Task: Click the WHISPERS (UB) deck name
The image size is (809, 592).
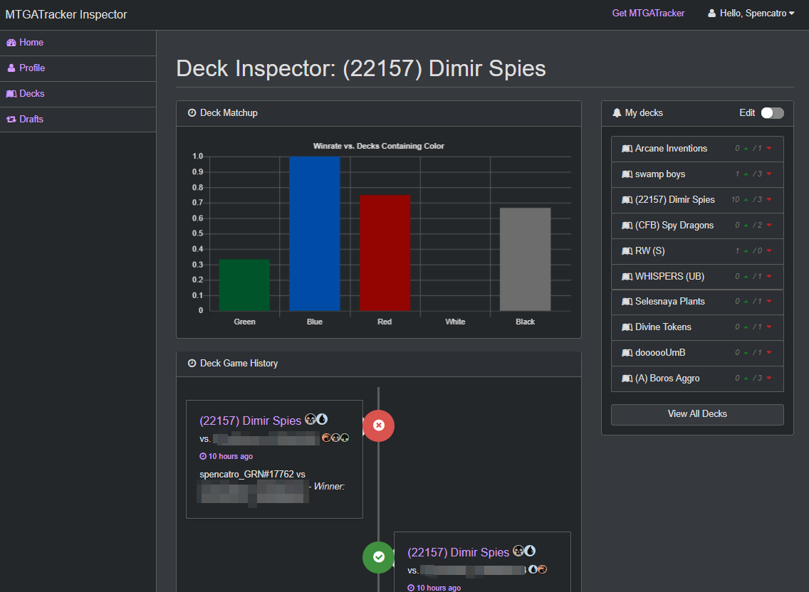Action: click(x=669, y=277)
